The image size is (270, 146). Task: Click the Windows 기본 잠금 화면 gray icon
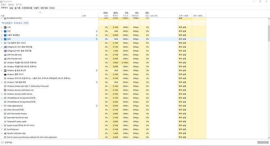(5, 82)
